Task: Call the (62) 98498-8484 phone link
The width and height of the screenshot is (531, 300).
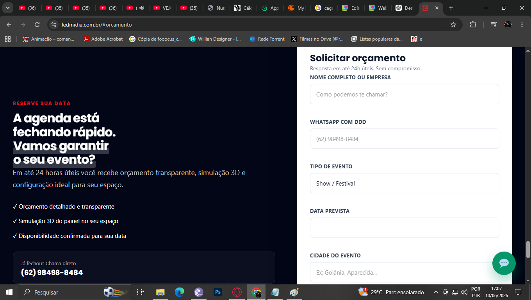Action: [x=52, y=273]
